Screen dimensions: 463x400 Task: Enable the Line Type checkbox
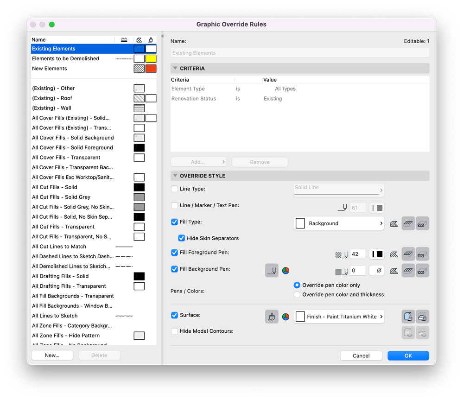click(175, 189)
